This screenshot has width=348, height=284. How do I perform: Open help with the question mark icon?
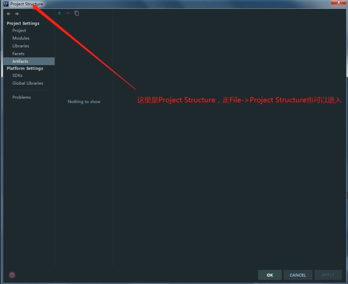(12, 275)
